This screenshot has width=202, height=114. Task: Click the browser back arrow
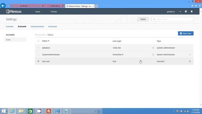coord(3,6)
